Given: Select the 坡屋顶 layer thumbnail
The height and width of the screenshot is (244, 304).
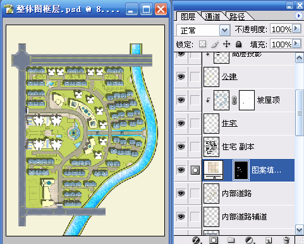Looking at the screenshot, I should click(221, 100).
